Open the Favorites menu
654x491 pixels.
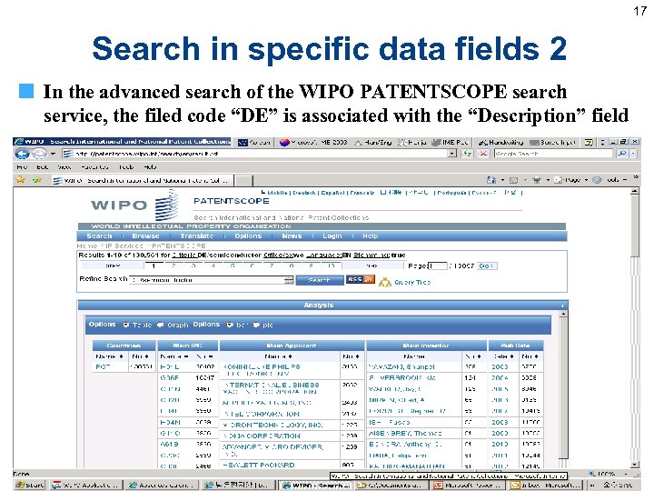[x=94, y=167]
